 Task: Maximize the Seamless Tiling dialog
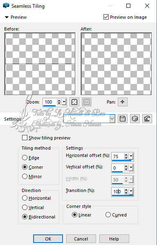(x=128, y=6)
